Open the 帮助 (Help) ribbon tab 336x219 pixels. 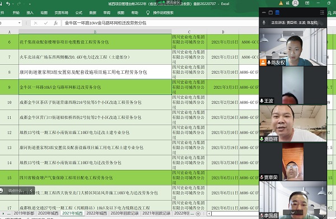click(135, 13)
